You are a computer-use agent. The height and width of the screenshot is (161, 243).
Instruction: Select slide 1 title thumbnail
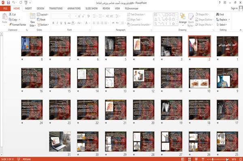pos(227,46)
